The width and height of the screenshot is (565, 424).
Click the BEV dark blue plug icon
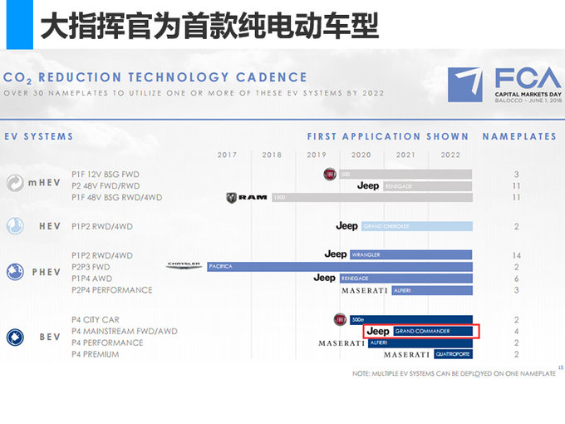15,338
